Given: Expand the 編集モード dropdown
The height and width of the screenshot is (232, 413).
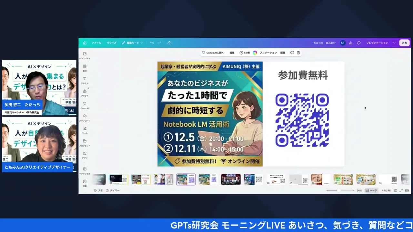Looking at the screenshot, I should [132, 43].
